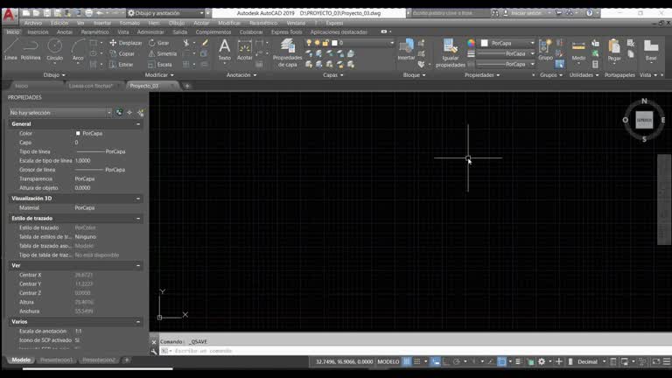Activate the Escala scale tool
The width and height of the screenshot is (672, 378).
(x=160, y=64)
